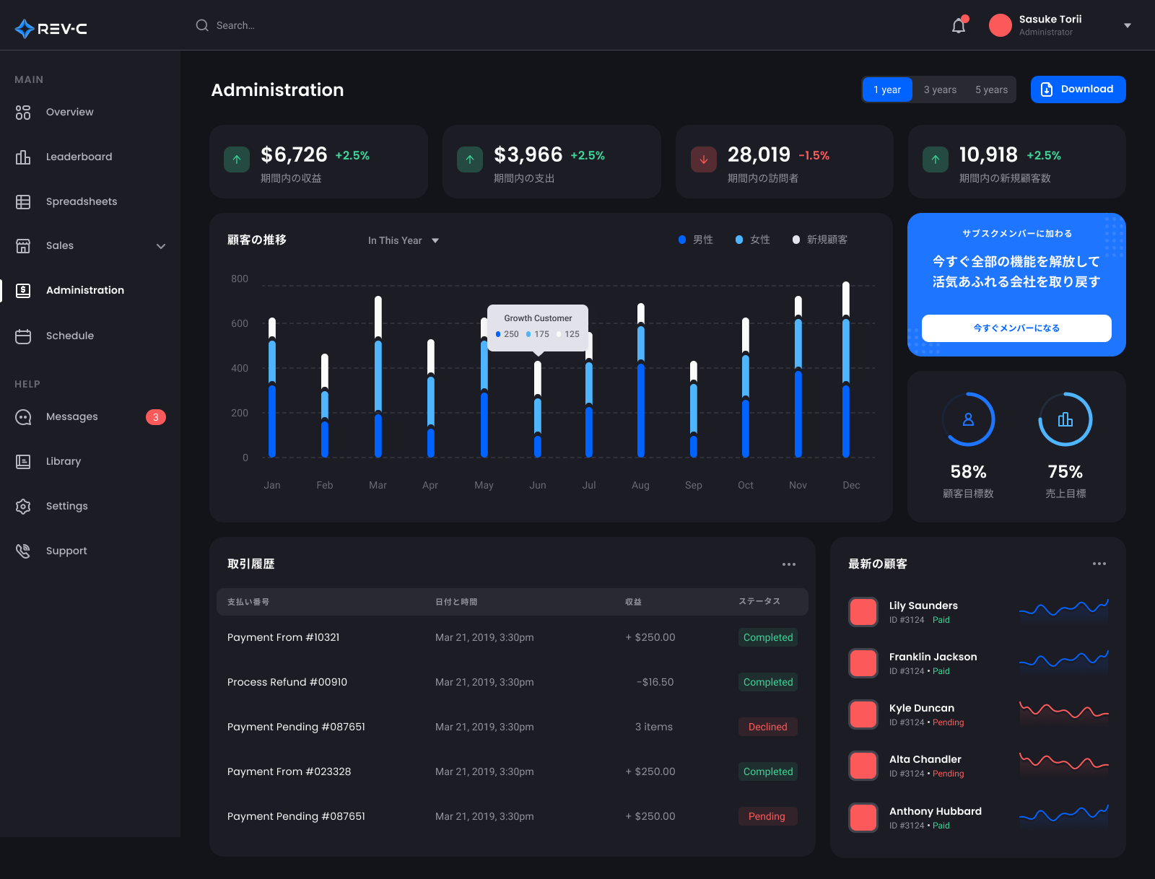1155x879 pixels.
Task: Switch to the 3 years tab
Action: coord(940,89)
